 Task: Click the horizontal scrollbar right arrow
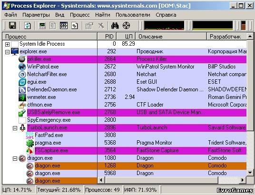click(243, 180)
